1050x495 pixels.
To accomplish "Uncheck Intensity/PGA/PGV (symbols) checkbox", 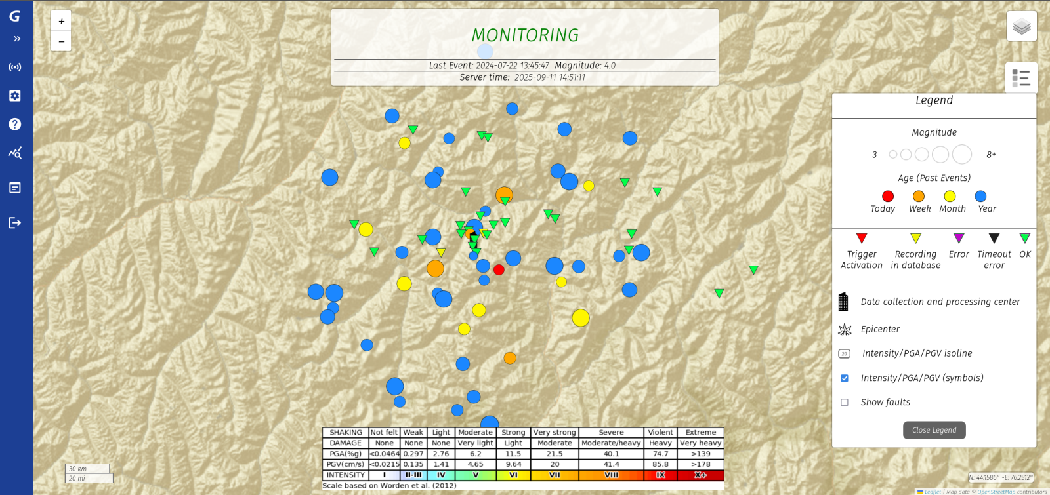I will (x=845, y=378).
